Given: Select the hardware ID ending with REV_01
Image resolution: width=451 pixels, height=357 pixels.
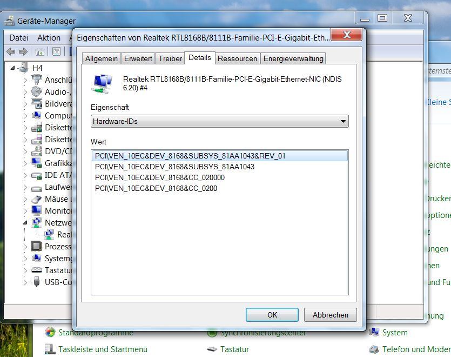Looking at the screenshot, I should click(x=219, y=156).
